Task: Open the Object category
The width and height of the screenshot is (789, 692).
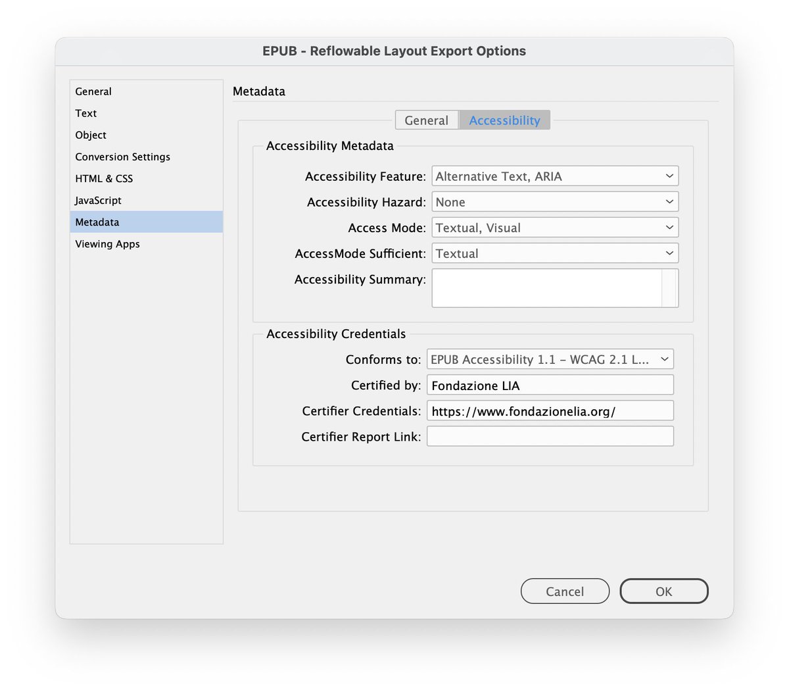Action: point(146,135)
